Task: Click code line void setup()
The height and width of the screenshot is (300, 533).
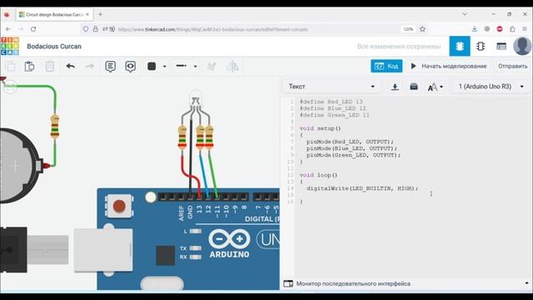Action: (x=320, y=128)
